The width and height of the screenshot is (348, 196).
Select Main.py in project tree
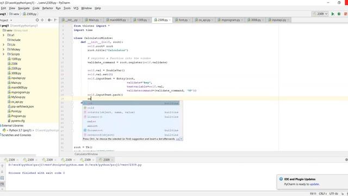pyautogui.click(x=16, y=83)
